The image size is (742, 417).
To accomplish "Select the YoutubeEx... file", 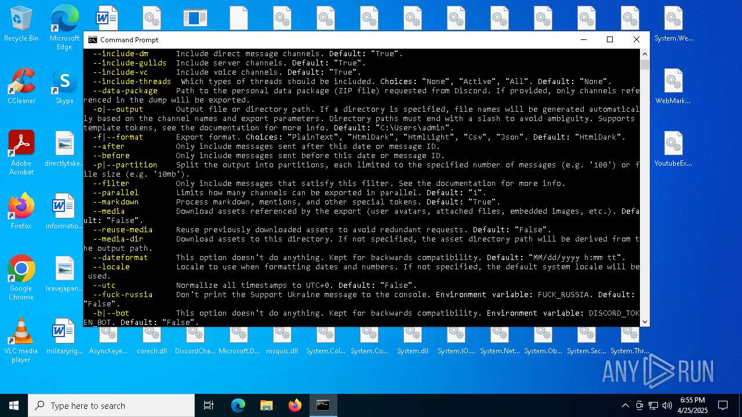I will (x=674, y=149).
